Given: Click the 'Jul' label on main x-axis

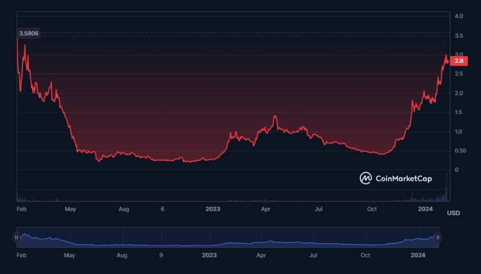Looking at the screenshot, I should 319,209.
